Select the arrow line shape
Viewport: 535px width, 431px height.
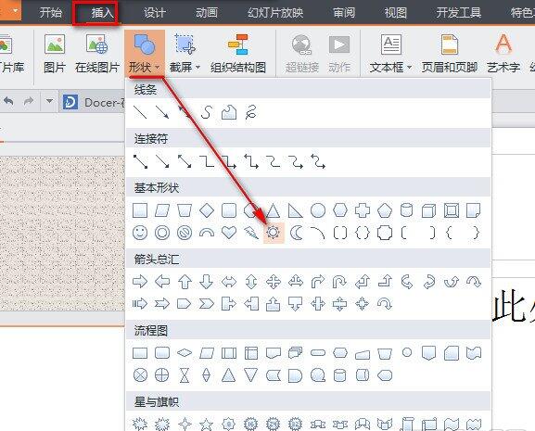[x=162, y=112]
